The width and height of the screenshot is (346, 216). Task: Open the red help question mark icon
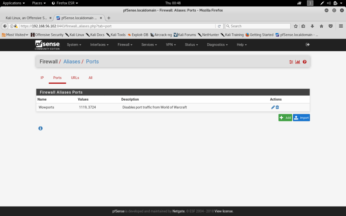point(304,62)
